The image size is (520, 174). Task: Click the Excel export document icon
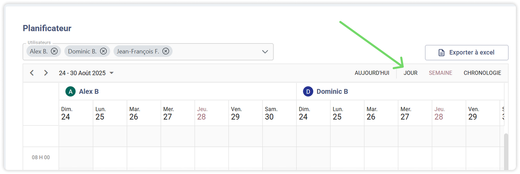[x=441, y=52]
